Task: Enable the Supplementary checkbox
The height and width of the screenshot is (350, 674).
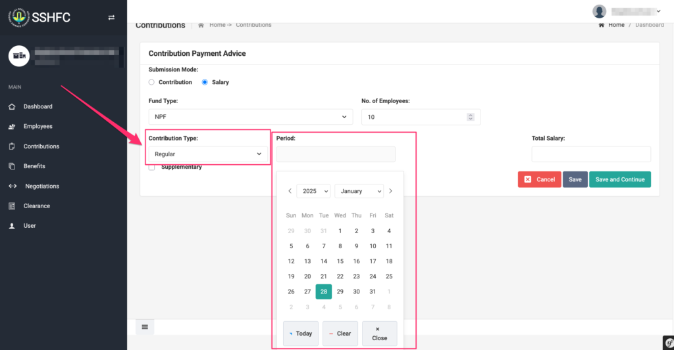Action: click(152, 167)
